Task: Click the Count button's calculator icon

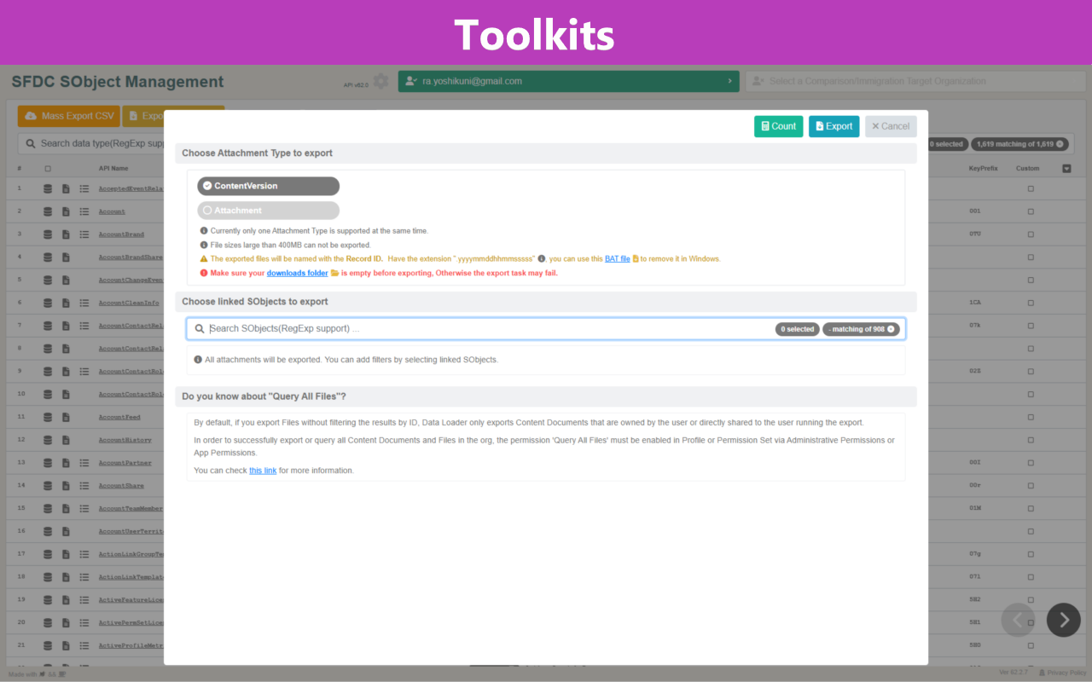Action: pyautogui.click(x=766, y=125)
